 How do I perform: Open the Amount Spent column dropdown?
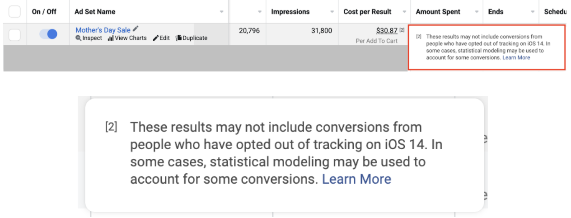coord(477,12)
